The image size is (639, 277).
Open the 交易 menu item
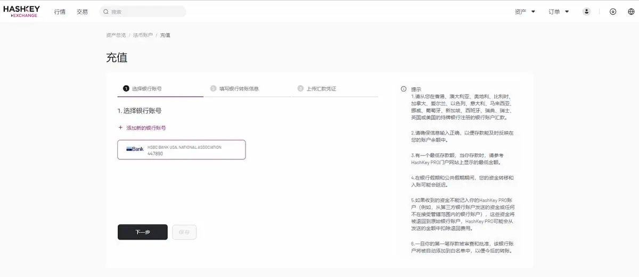(x=82, y=12)
